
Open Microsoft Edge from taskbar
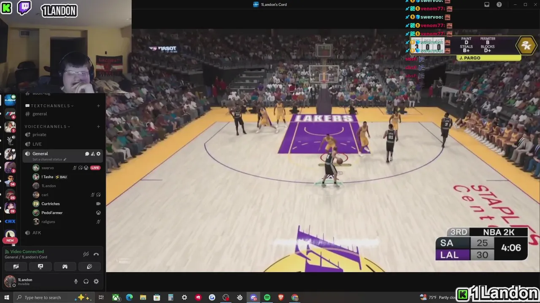click(129, 298)
